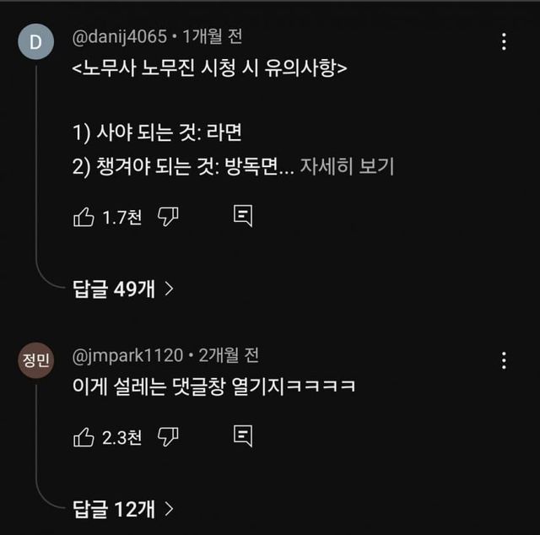Dislike the @jmpark1120 comment
The image size is (540, 535).
point(169,436)
